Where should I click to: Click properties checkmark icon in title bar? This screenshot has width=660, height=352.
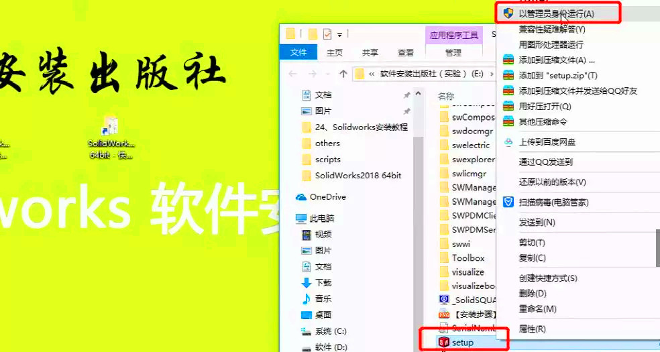[327, 34]
